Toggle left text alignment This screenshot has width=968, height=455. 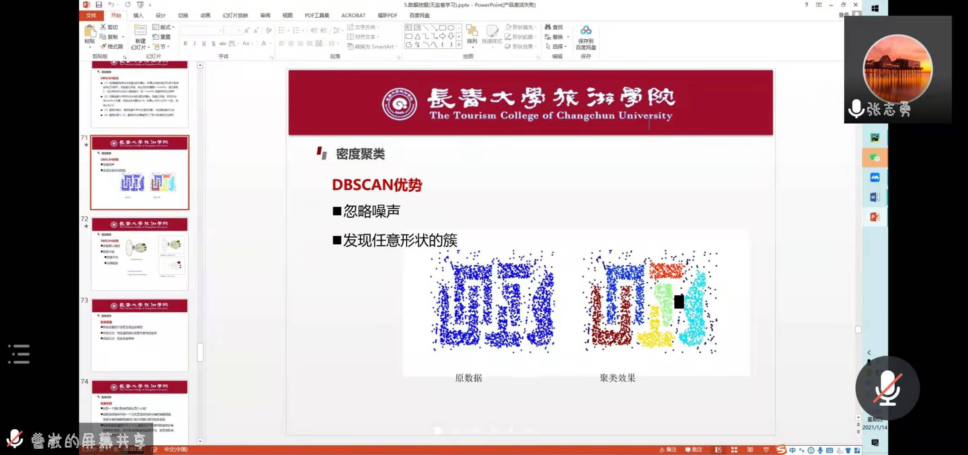pos(282,43)
